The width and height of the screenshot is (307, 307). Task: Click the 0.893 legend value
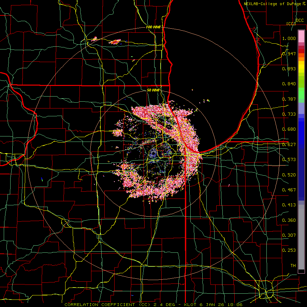click(289, 69)
